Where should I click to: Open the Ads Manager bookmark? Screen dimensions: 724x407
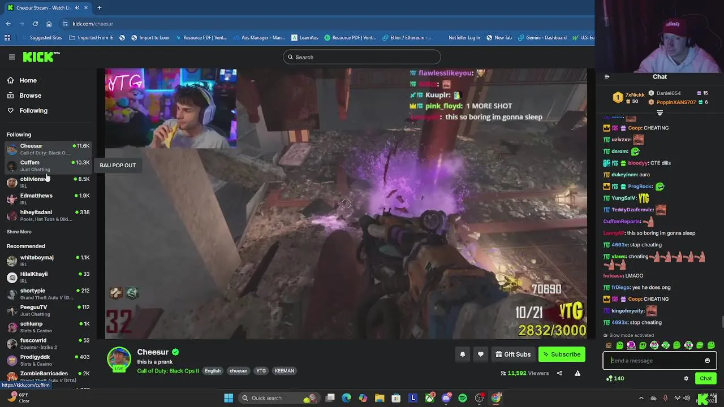coord(259,38)
